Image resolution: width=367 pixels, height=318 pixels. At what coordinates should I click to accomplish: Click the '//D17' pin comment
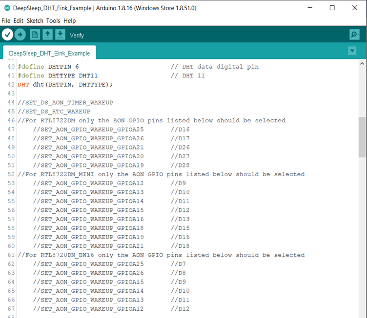coord(180,138)
